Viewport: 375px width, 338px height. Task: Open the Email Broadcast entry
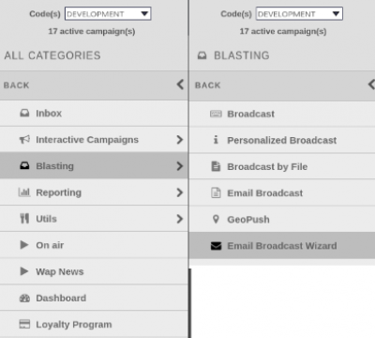pyautogui.click(x=282, y=192)
